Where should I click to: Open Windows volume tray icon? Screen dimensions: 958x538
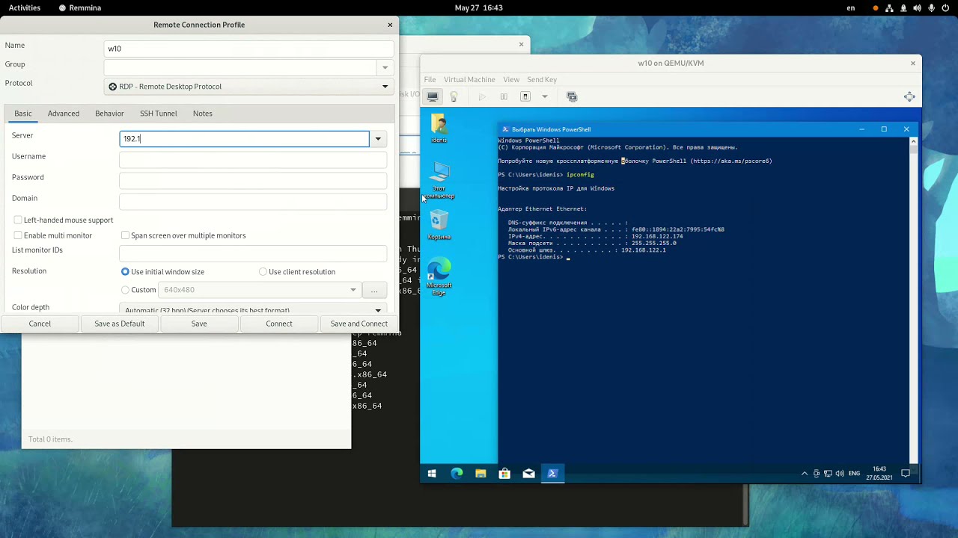click(x=840, y=474)
